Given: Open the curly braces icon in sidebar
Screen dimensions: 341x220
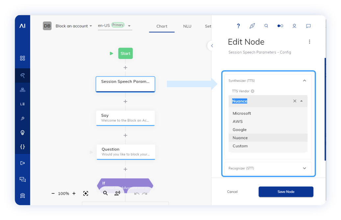Looking at the screenshot, I should (x=22, y=147).
